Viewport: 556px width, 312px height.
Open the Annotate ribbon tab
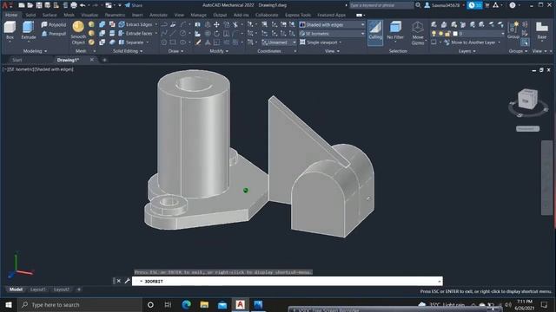(158, 15)
